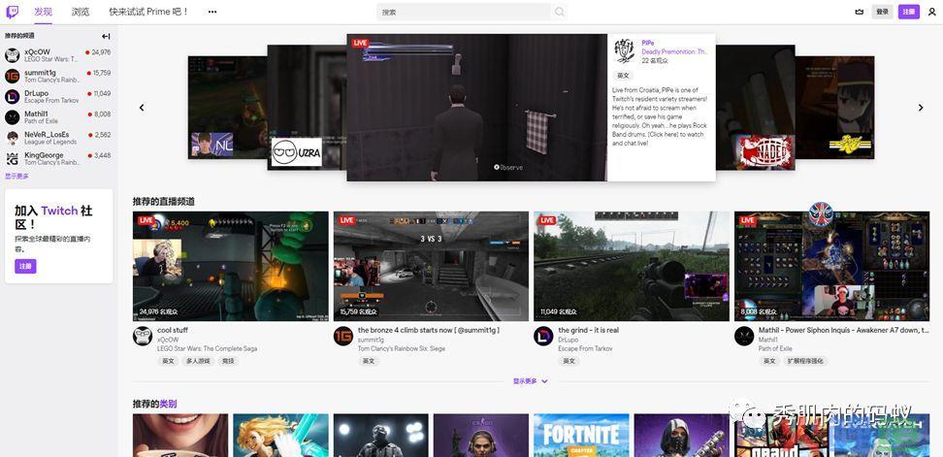The height and width of the screenshot is (457, 943).
Task: Open the 浏览 tab
Action: (x=81, y=12)
